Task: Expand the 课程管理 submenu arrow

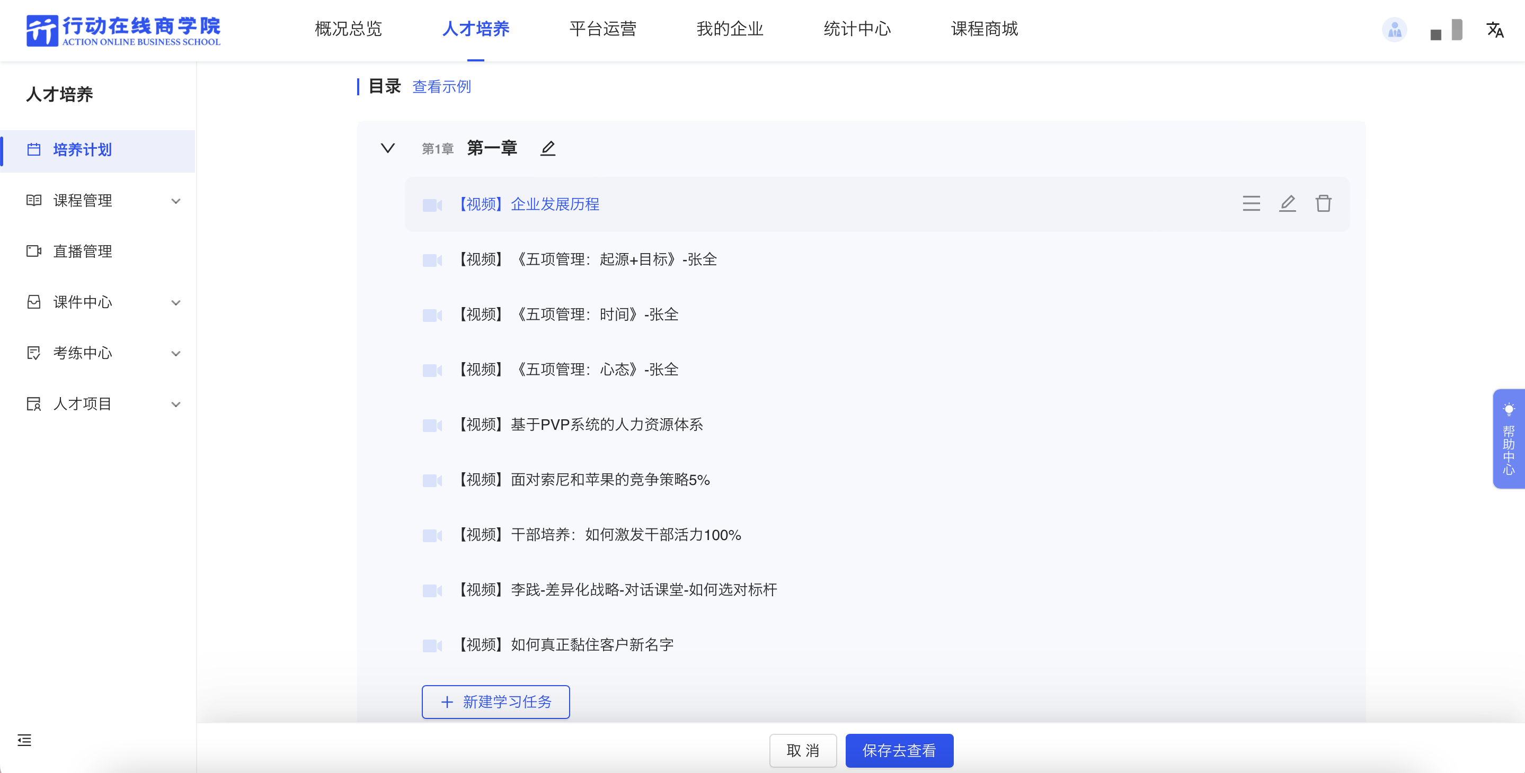Action: click(x=176, y=201)
